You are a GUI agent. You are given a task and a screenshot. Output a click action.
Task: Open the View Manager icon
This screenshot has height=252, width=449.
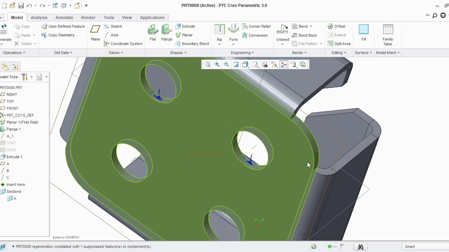click(265, 64)
